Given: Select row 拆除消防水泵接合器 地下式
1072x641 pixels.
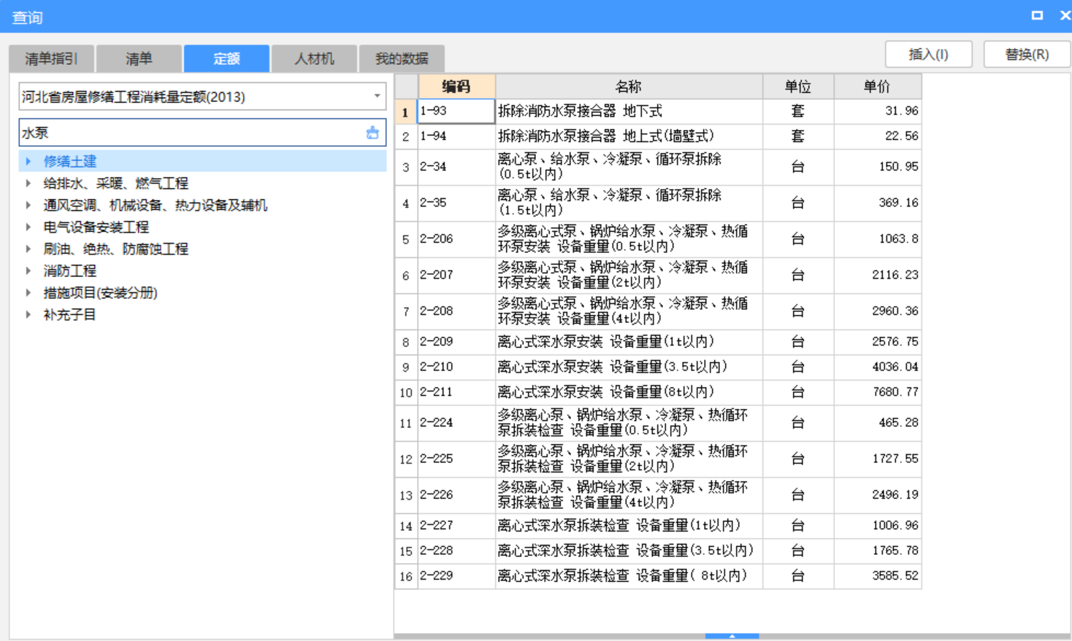Looking at the screenshot, I should point(629,111).
